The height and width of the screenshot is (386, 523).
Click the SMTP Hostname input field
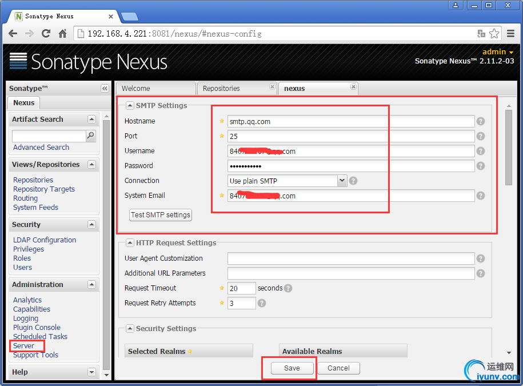coord(351,121)
